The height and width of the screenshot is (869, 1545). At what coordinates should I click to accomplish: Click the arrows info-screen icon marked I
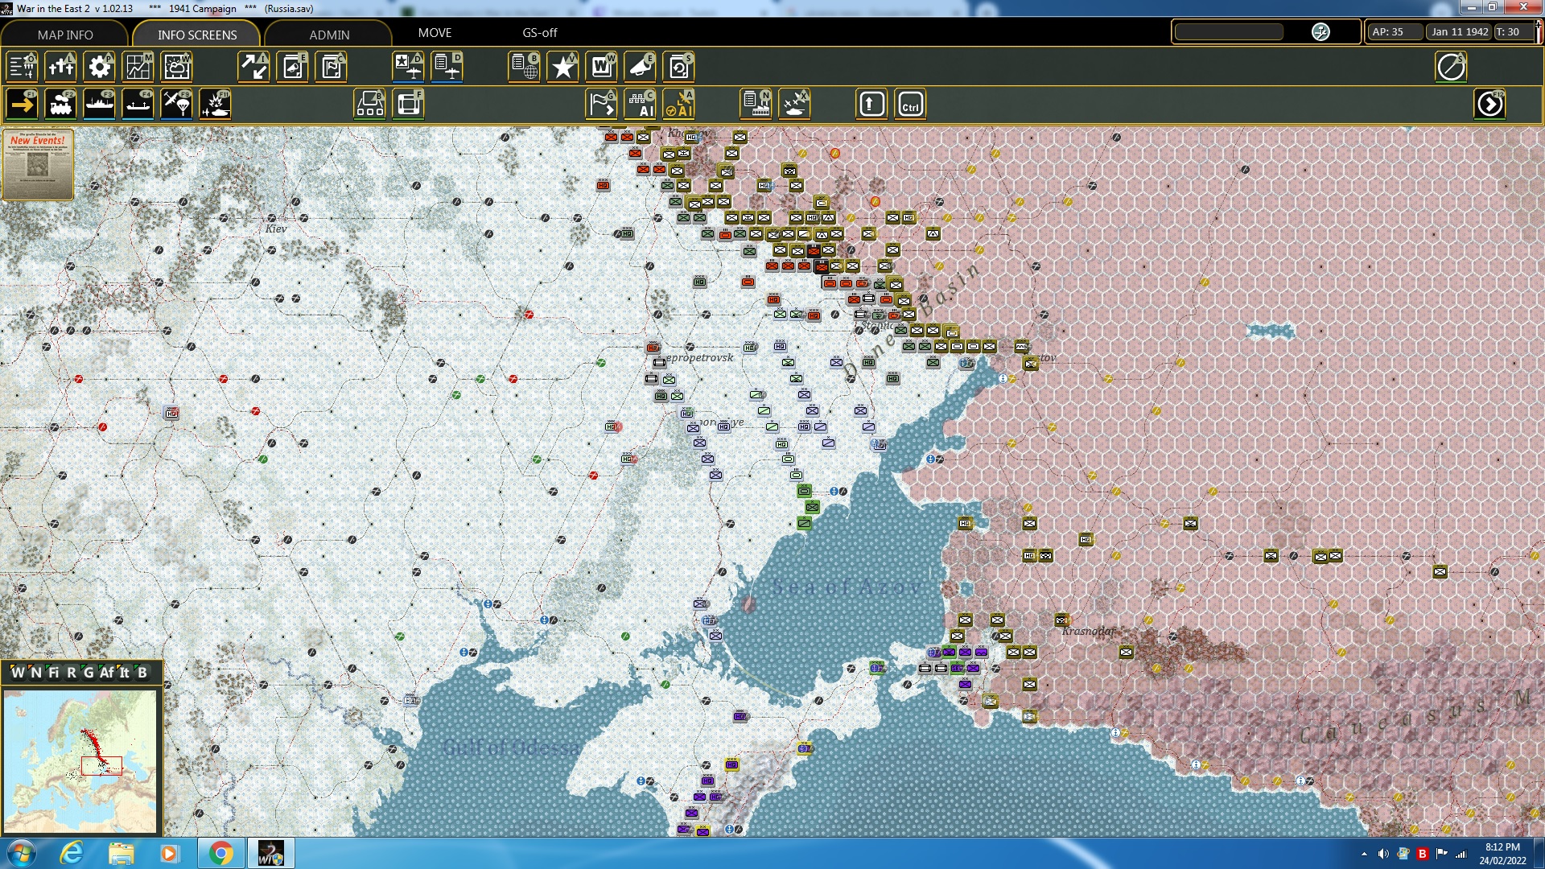[253, 67]
